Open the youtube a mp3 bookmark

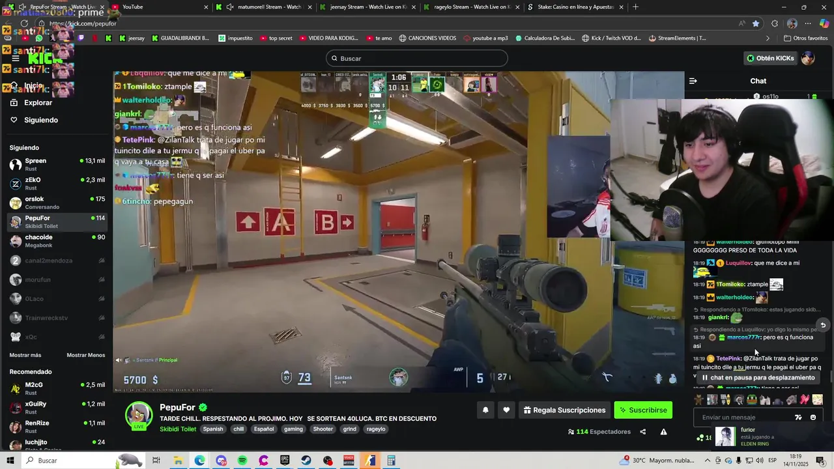[x=485, y=38]
